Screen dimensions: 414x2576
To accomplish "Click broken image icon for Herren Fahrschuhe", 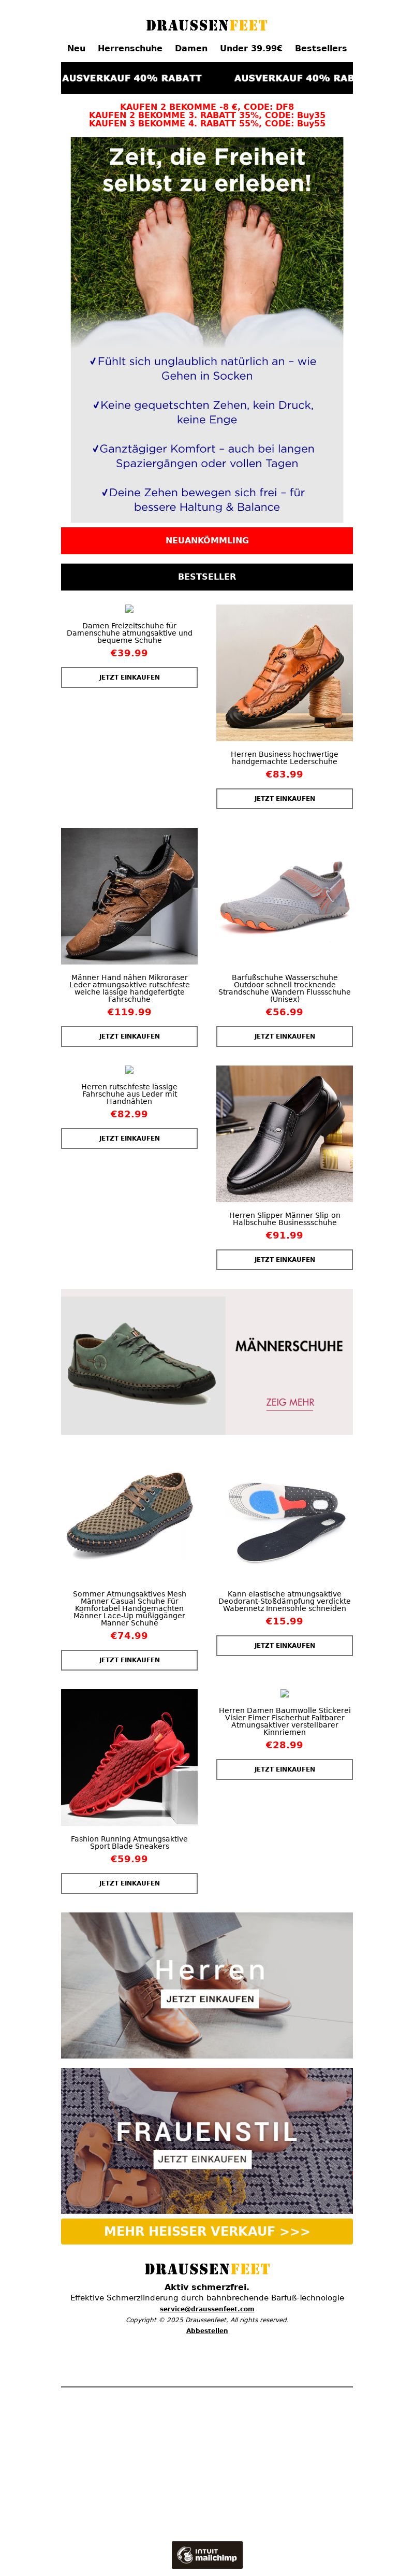I will point(129,1069).
